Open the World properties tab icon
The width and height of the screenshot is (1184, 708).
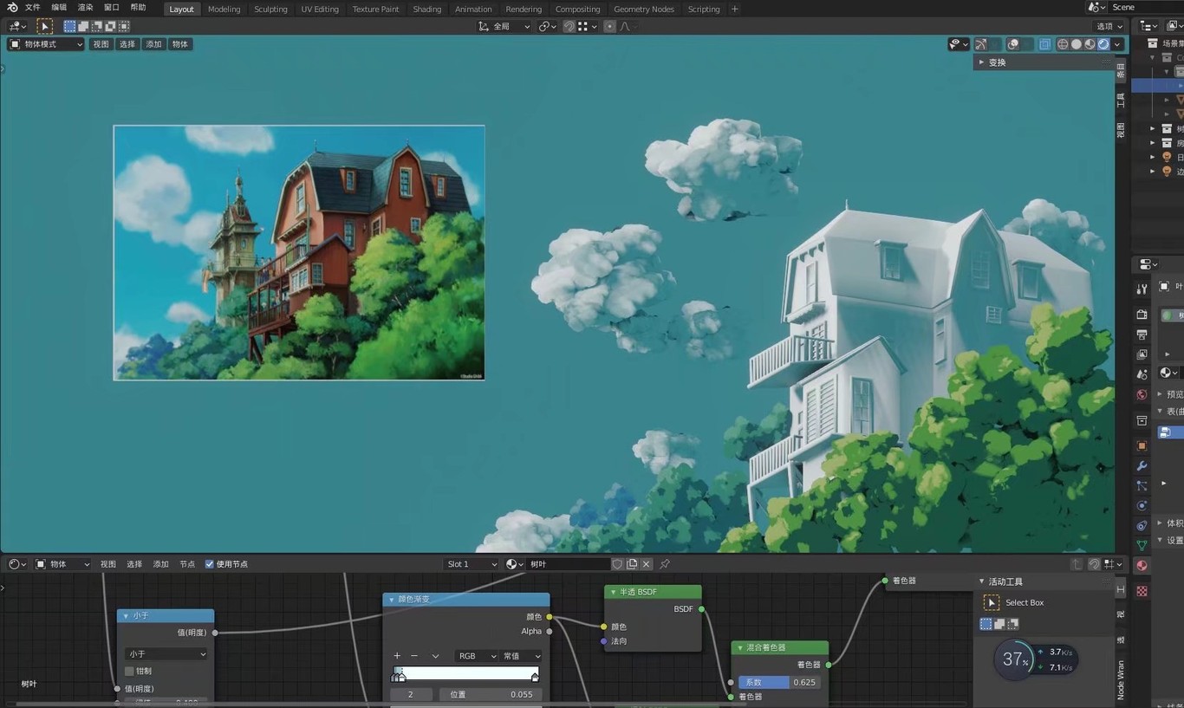pos(1142,395)
